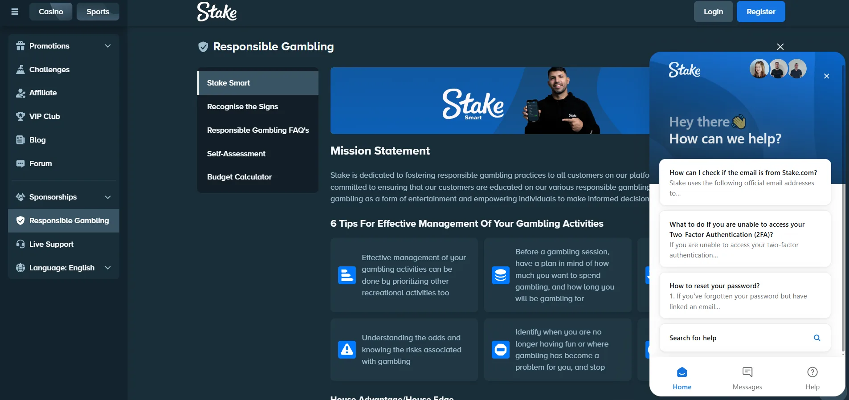This screenshot has width=849, height=400.
Task: Click the Sponsorships handshake icon
Action: [20, 197]
